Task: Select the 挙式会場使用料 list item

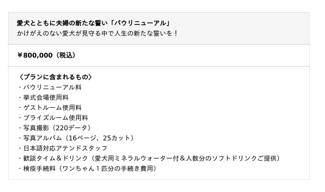Action: (45, 97)
